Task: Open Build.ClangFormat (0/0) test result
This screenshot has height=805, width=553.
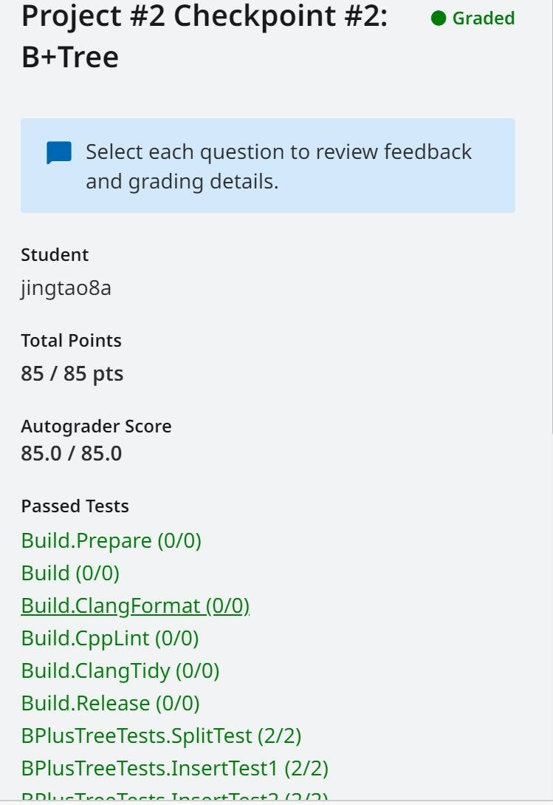Action: point(135,606)
